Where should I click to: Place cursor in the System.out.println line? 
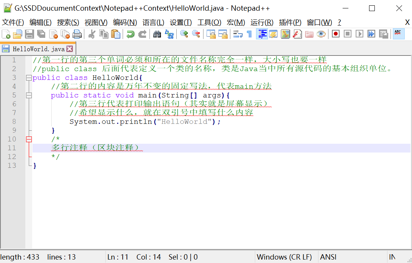pos(145,122)
